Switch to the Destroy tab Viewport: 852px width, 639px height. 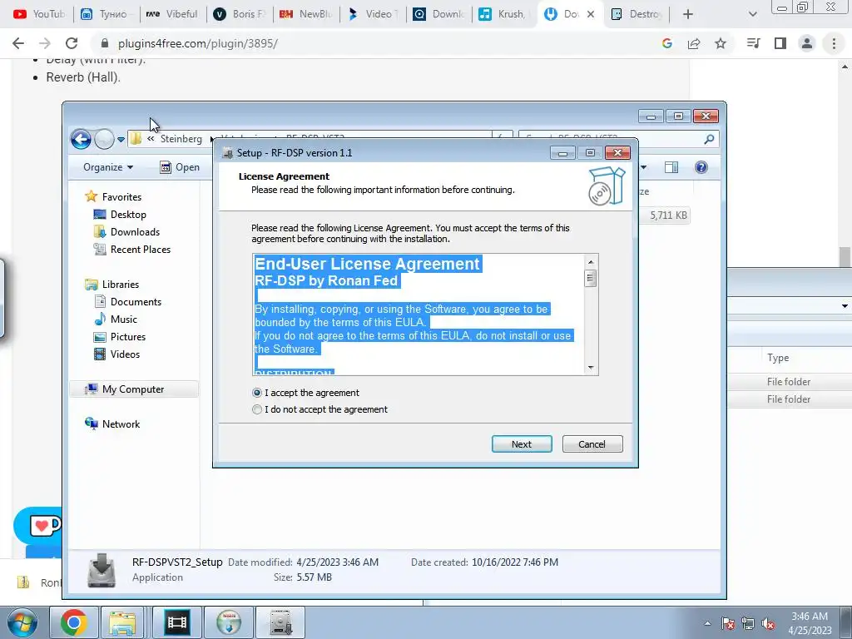tap(636, 14)
